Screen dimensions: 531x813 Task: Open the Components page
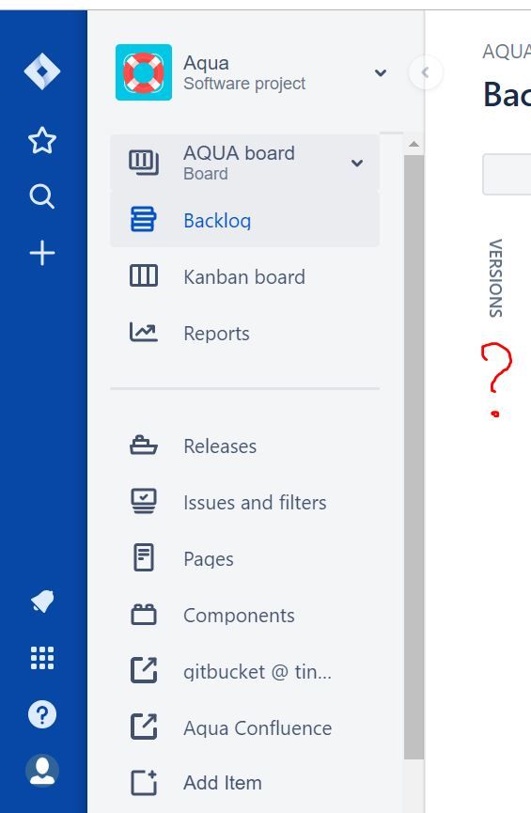244,615
